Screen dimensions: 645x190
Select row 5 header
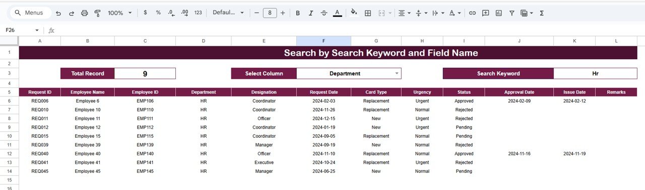pyautogui.click(x=10, y=92)
